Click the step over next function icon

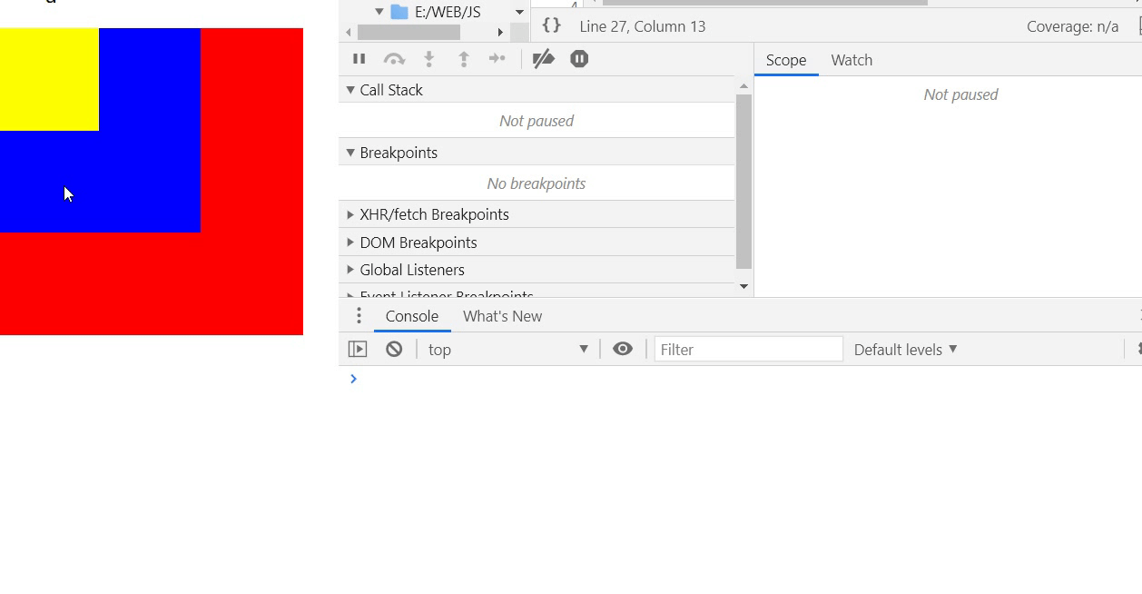(x=394, y=59)
